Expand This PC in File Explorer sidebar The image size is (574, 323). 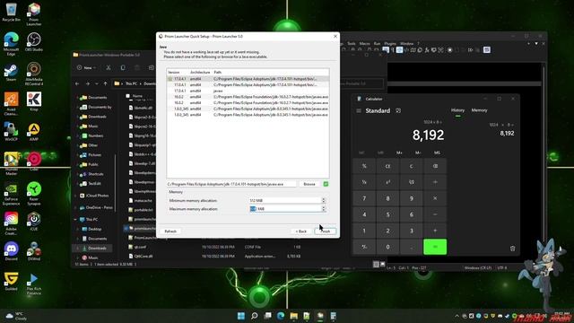(75, 219)
